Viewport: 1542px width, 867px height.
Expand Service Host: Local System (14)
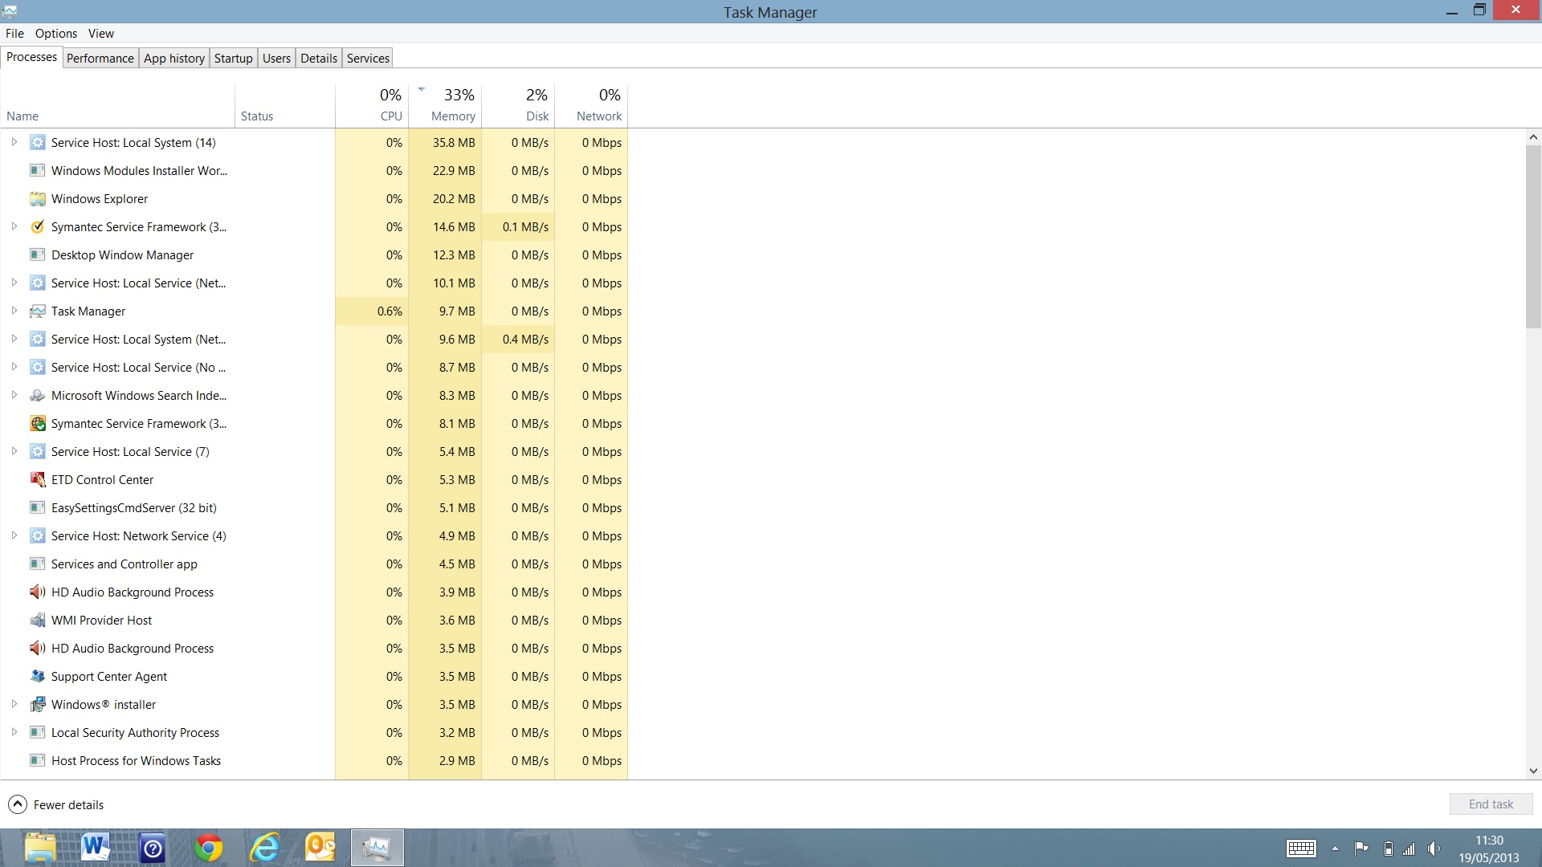pyautogui.click(x=14, y=142)
